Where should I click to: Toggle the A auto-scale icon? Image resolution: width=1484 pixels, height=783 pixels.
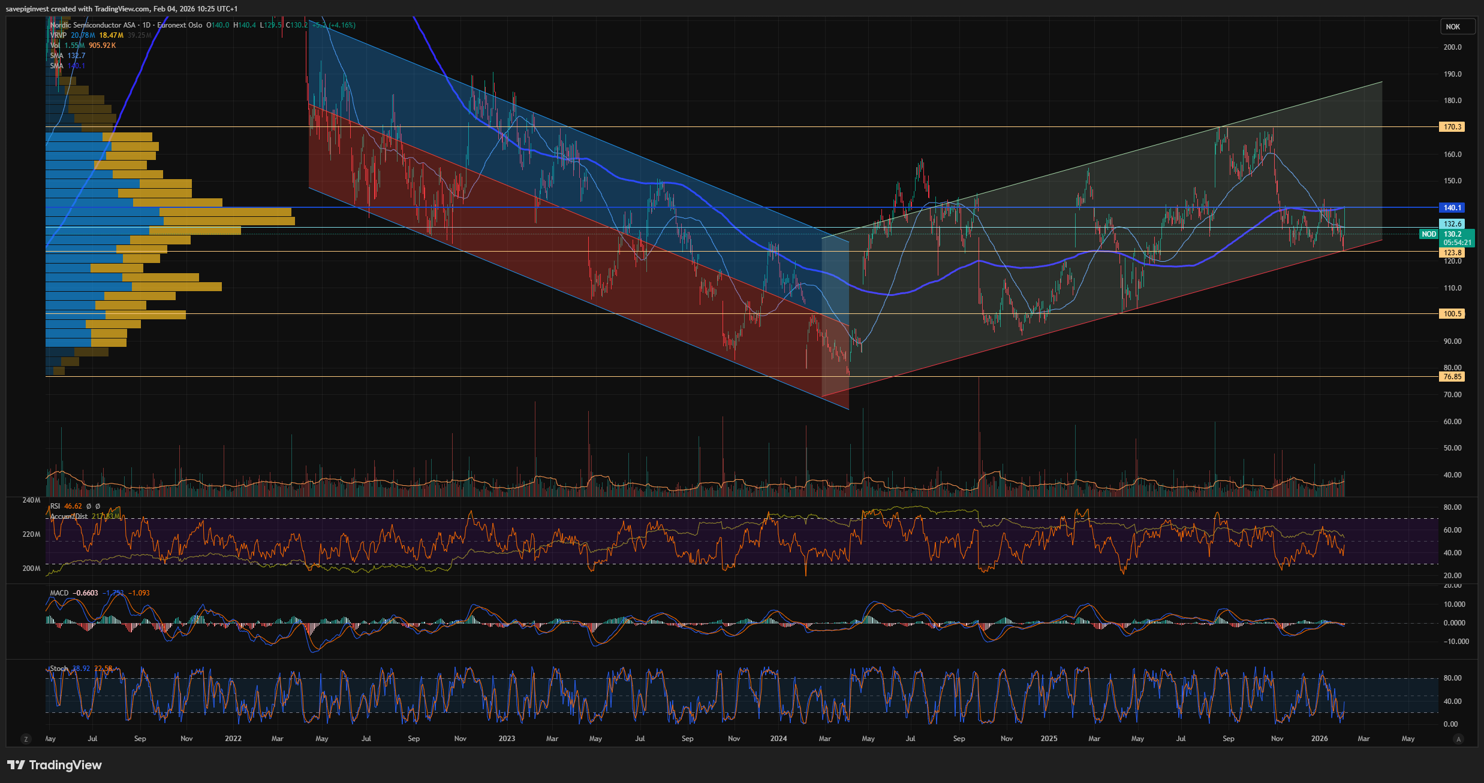point(1459,739)
